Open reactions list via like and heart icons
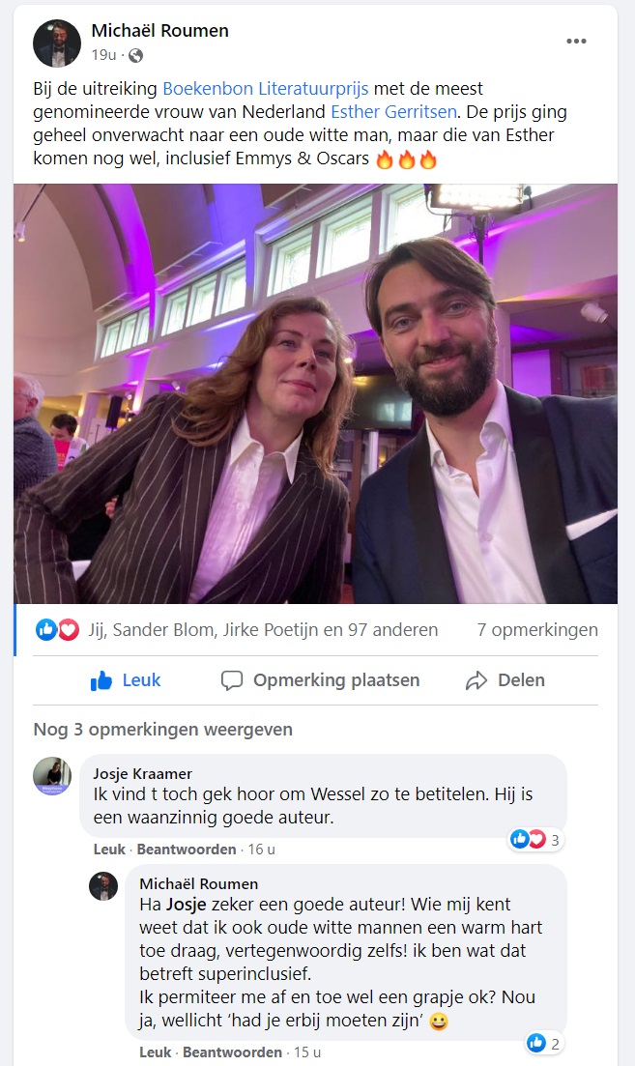The image size is (635, 1066). pyautogui.click(x=57, y=630)
